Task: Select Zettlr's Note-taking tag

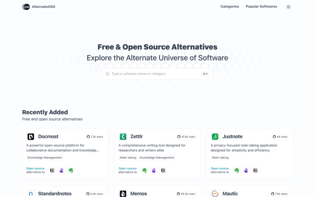Action: point(128,158)
